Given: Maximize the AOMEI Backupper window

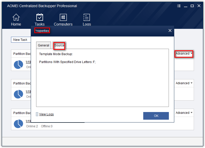Looking at the screenshot, I should pos(192,6).
